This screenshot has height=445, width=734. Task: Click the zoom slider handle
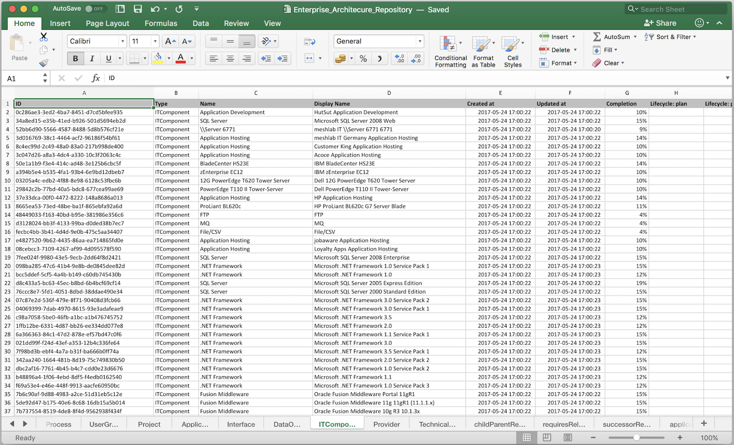(x=636, y=438)
